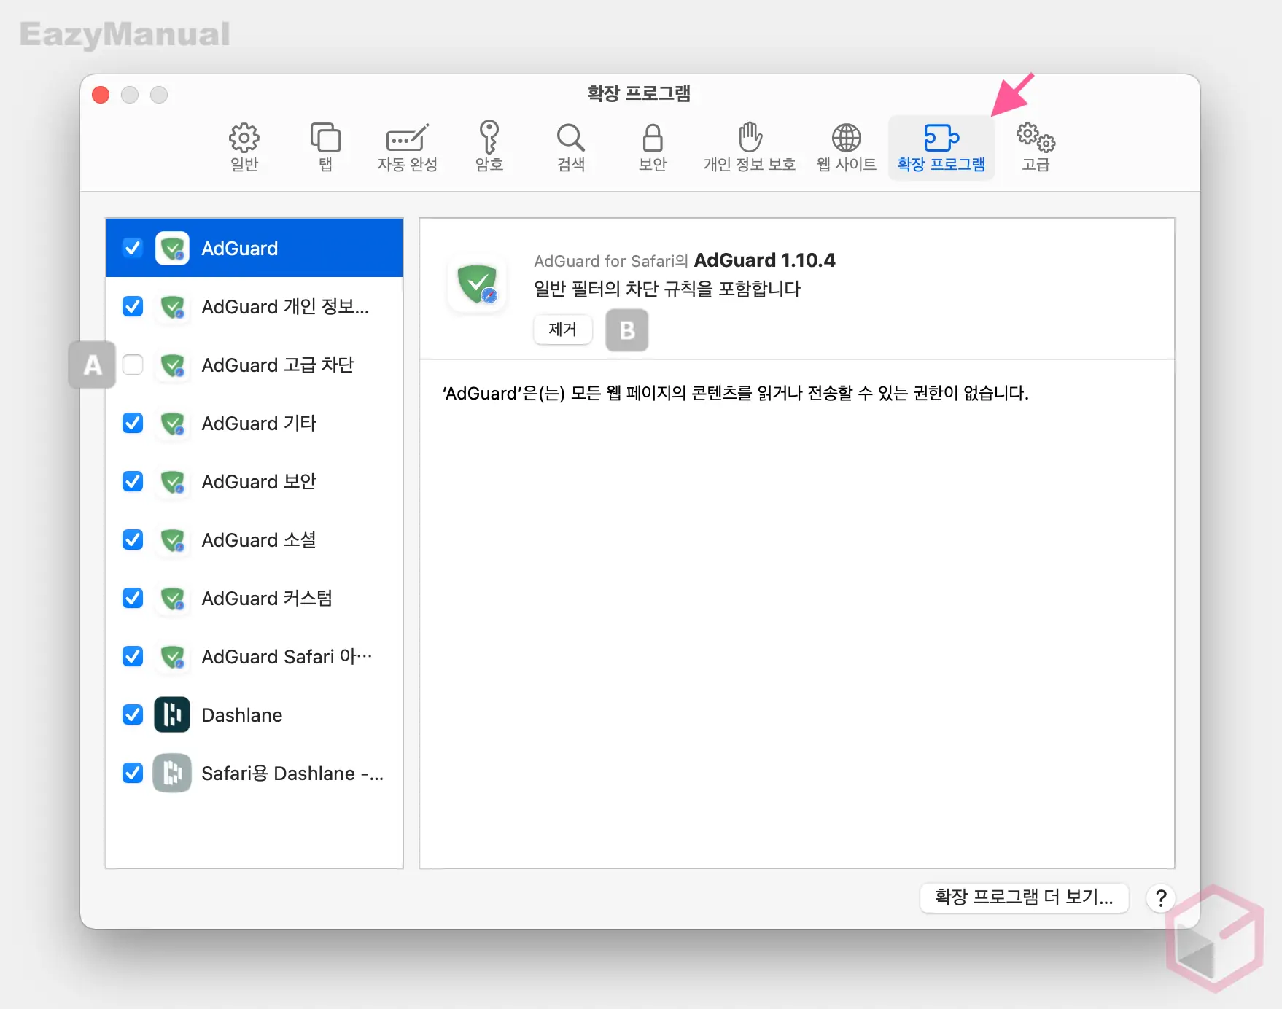This screenshot has height=1009, width=1282.
Task: Open the 자동 완성 (AutoFill) preferences icon
Action: click(x=407, y=138)
